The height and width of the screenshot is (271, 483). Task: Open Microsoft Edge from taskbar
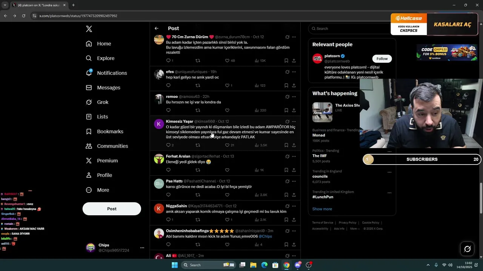[264, 265]
